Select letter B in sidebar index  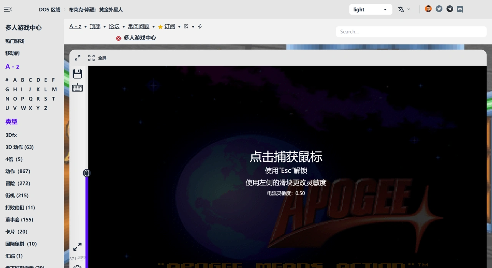click(23, 80)
